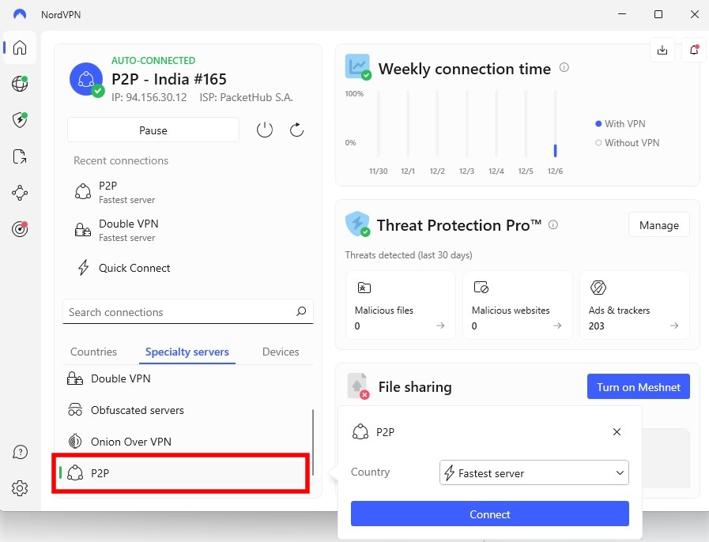Click the Search connections field
The width and height of the screenshot is (709, 542).
(187, 311)
